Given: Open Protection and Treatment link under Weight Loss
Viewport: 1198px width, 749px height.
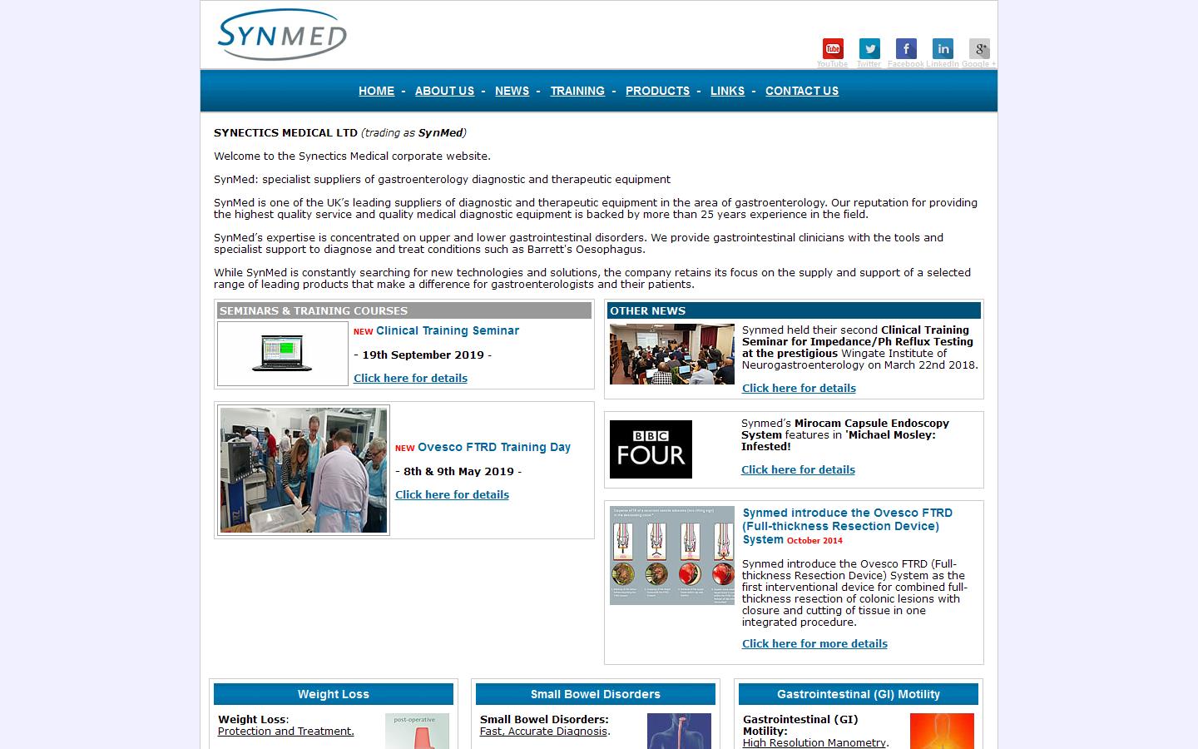Looking at the screenshot, I should coord(285,731).
